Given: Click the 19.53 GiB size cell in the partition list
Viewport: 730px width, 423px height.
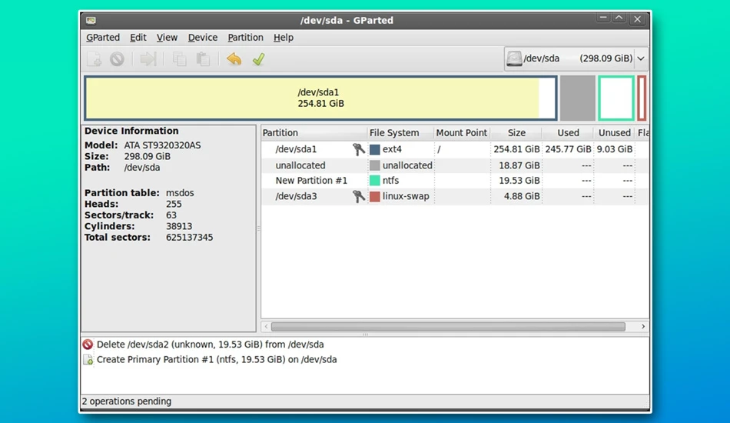Looking at the screenshot, I should (x=519, y=180).
